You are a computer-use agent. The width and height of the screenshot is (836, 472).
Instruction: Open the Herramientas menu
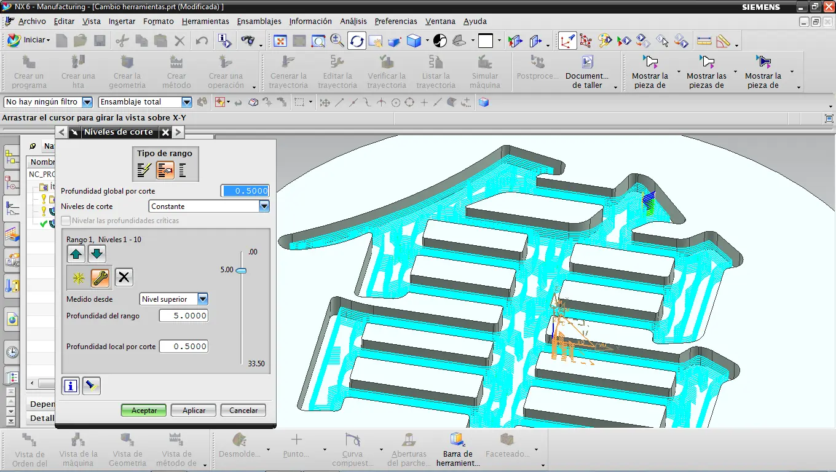coord(205,22)
